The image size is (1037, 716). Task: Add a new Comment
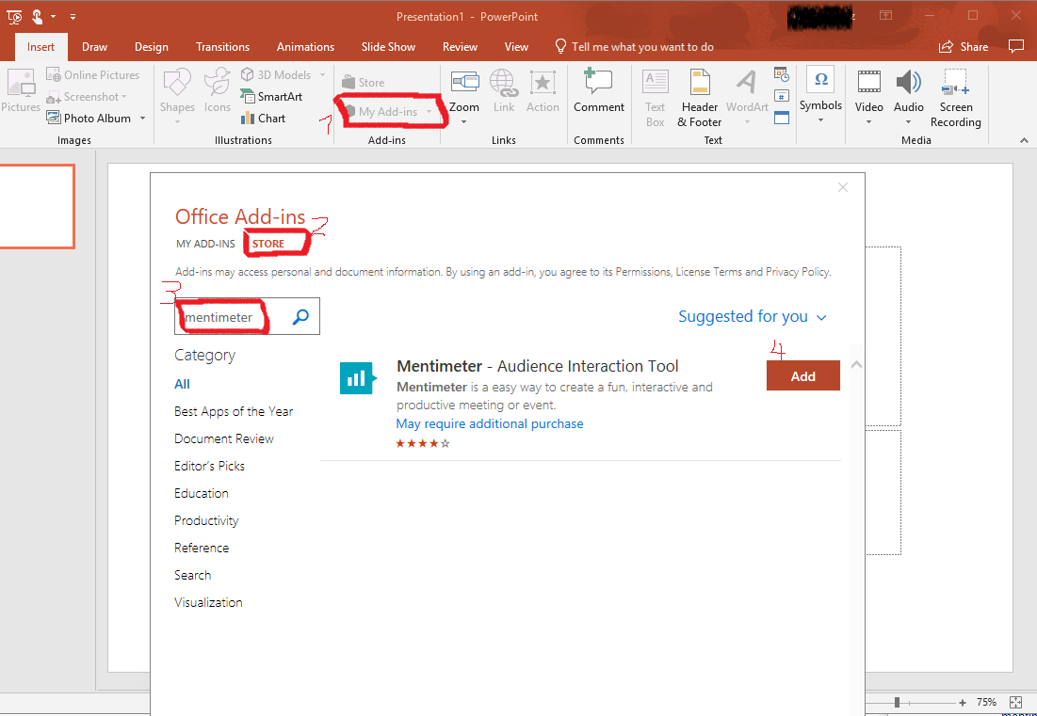(598, 91)
